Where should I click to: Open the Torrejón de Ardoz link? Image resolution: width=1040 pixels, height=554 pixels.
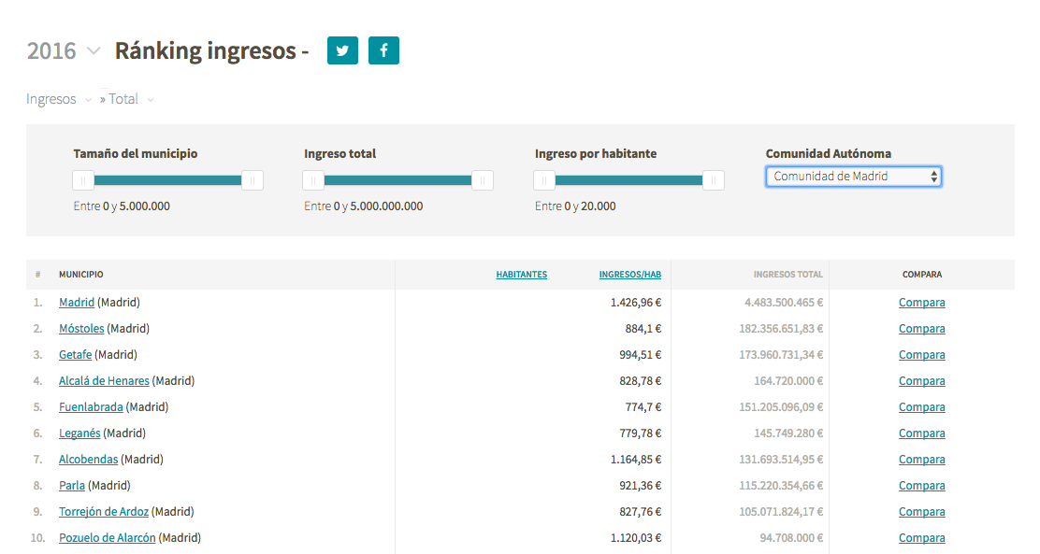tap(104, 512)
